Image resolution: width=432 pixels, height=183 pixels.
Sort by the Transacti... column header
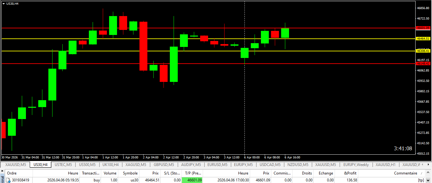pos(91,173)
